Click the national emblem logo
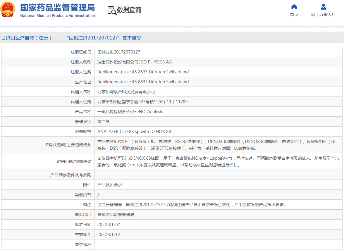This screenshot has height=250, width=344. coord(8,10)
